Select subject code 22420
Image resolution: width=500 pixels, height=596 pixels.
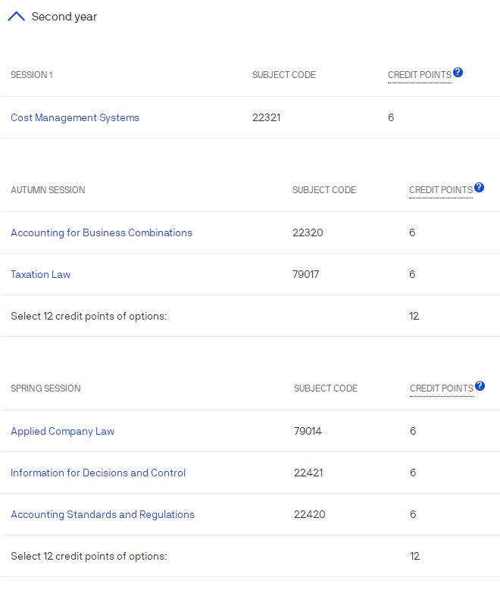tap(310, 515)
